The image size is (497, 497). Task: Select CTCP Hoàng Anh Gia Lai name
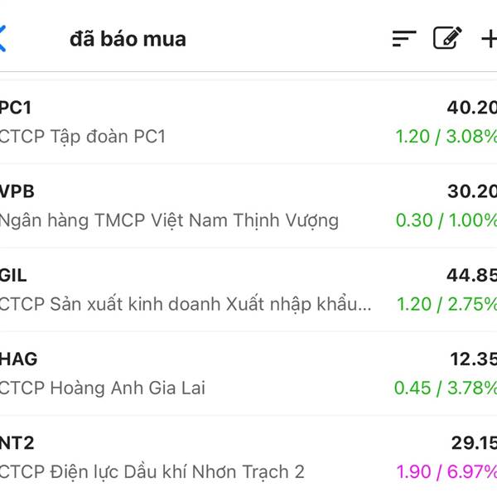coord(103,388)
